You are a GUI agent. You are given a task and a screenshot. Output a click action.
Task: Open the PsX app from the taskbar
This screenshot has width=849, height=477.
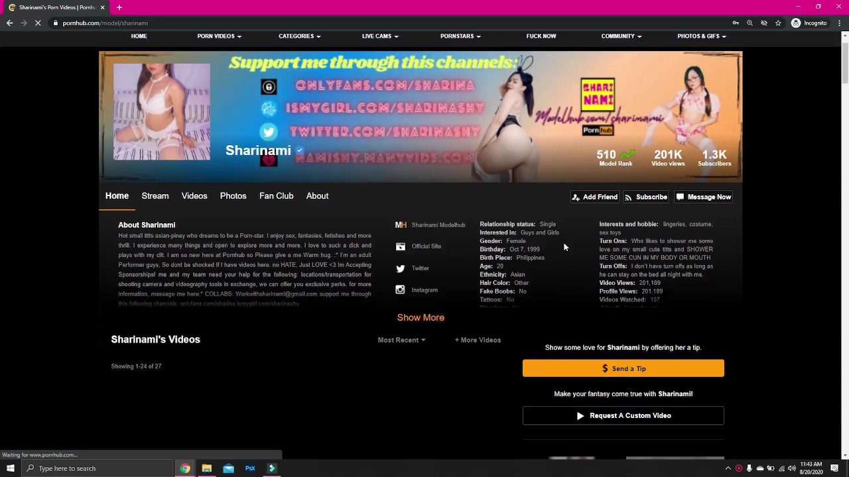point(250,468)
